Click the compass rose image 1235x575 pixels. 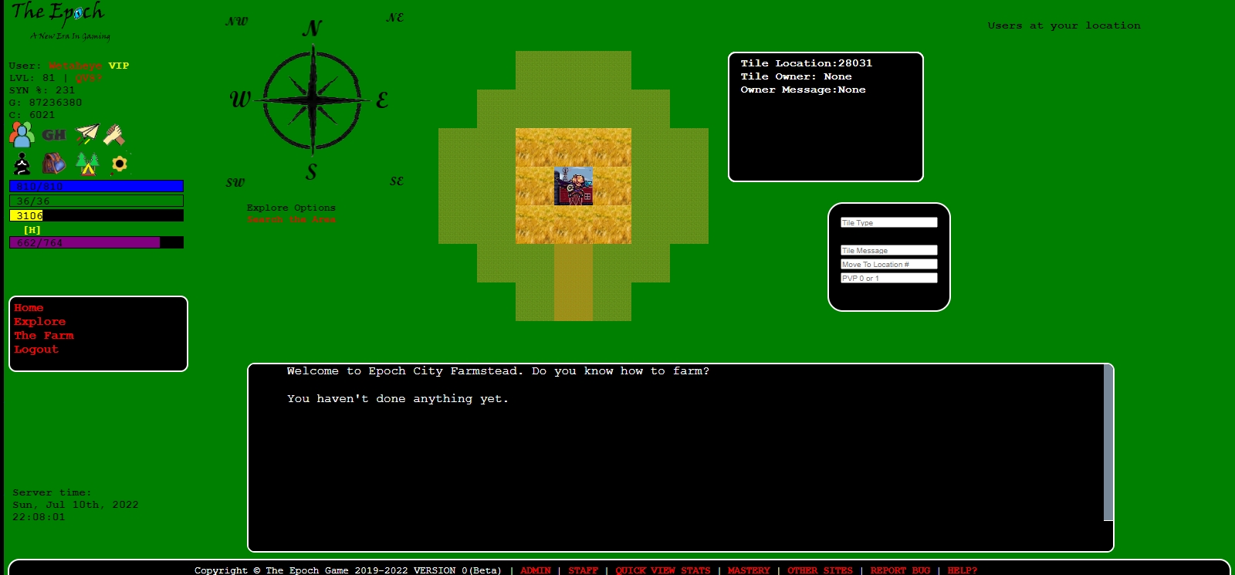point(312,100)
